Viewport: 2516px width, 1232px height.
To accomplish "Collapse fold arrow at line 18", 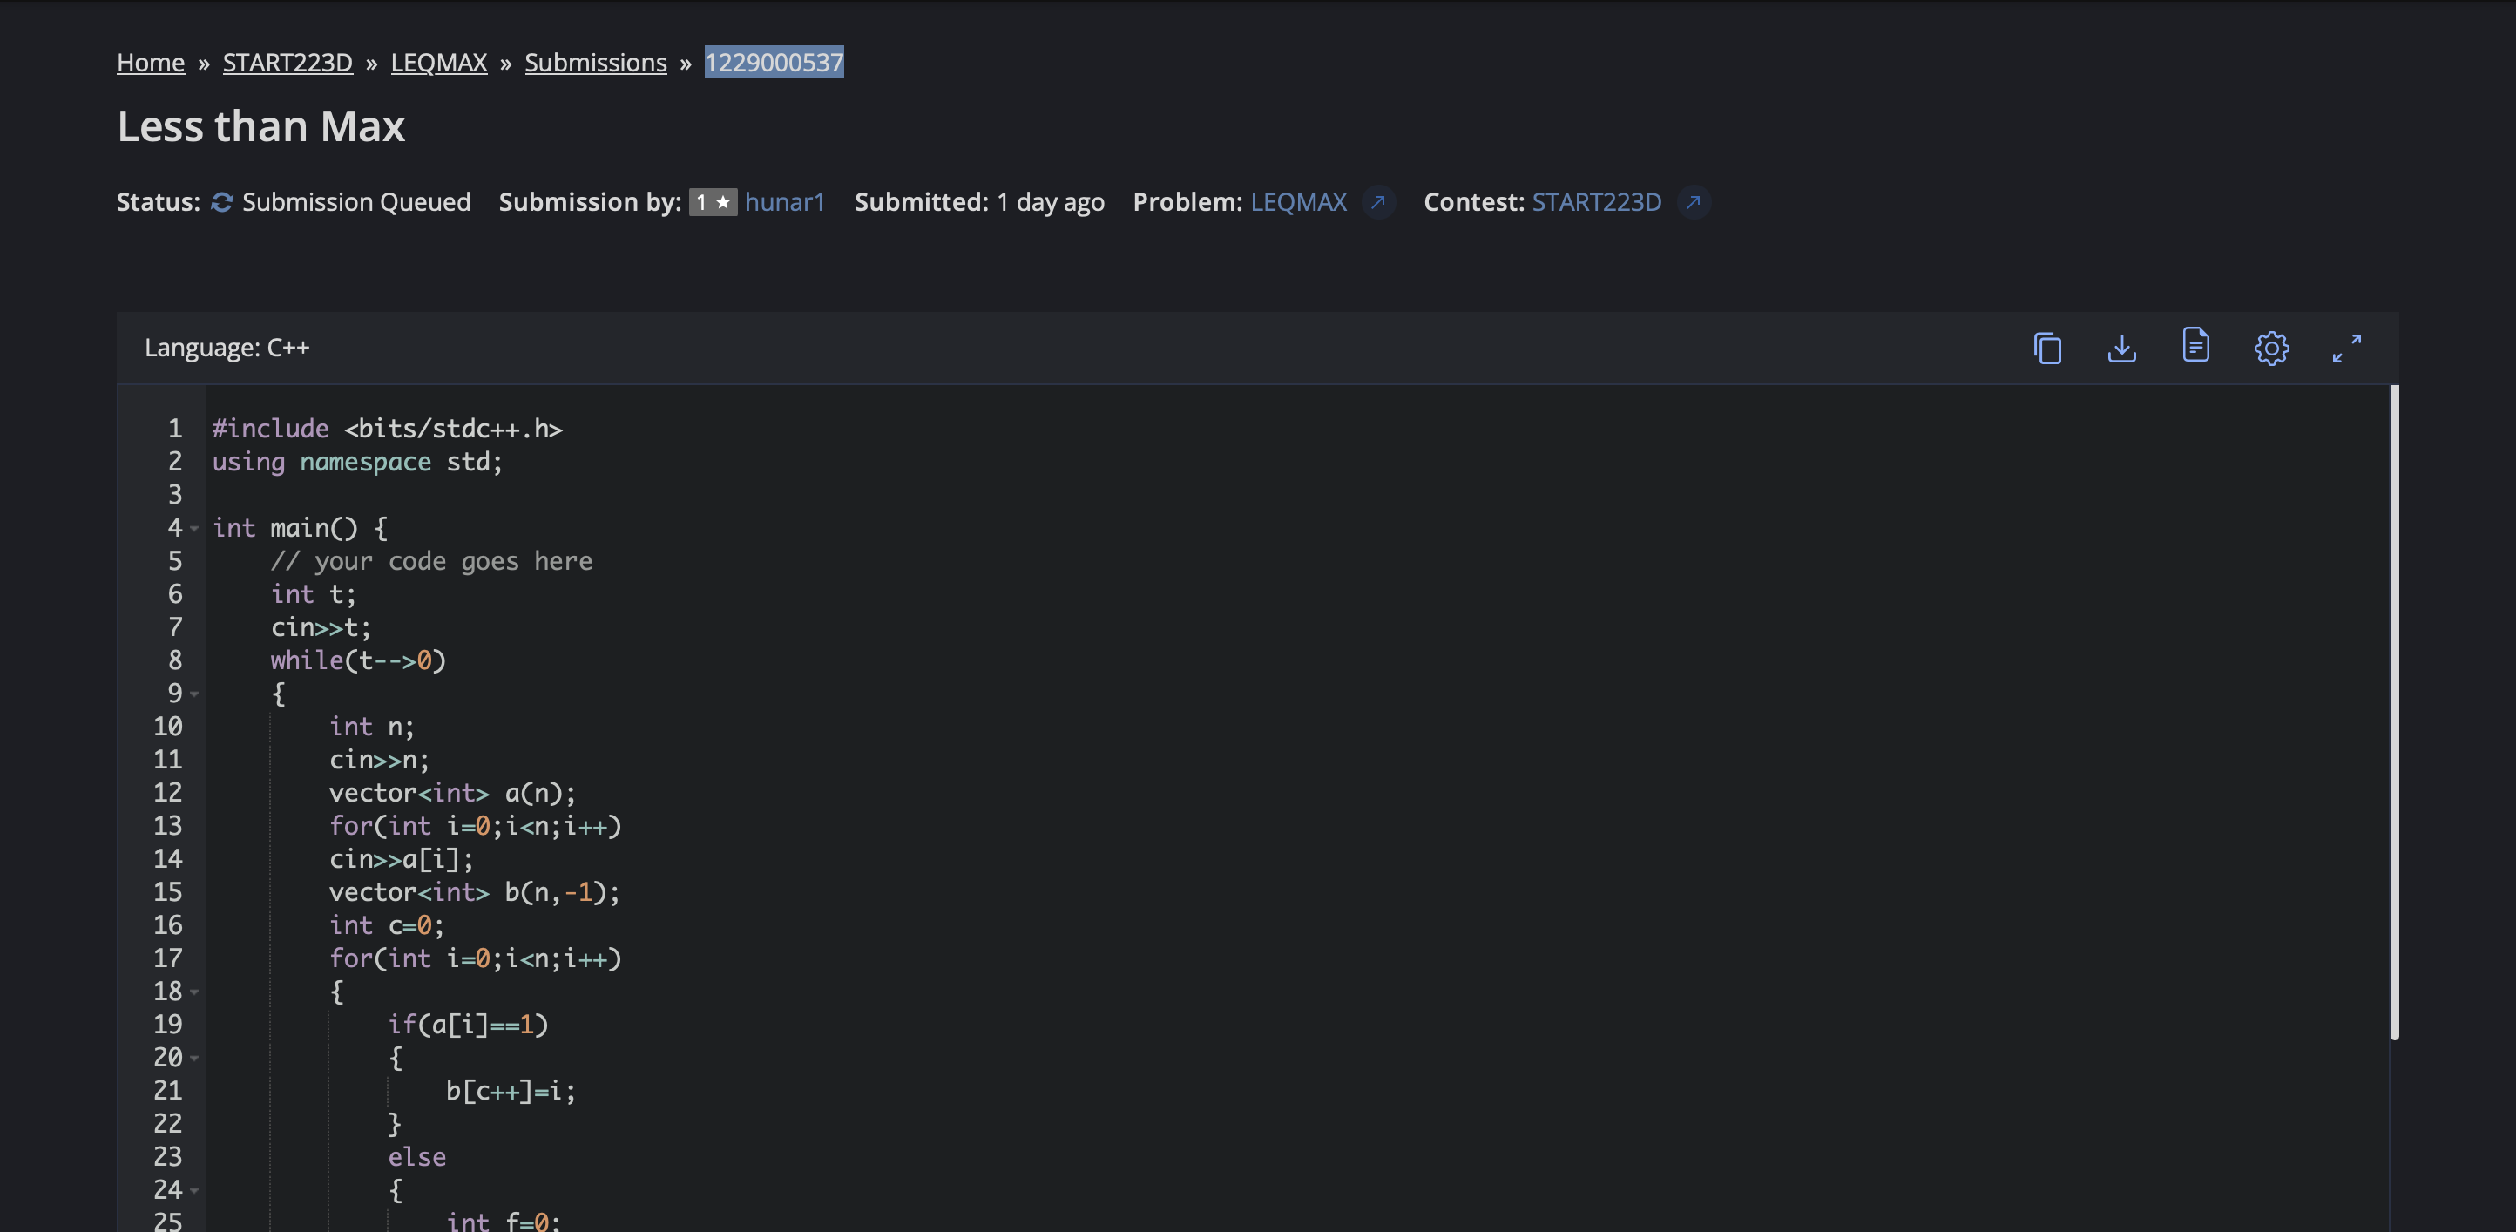I will click(194, 992).
